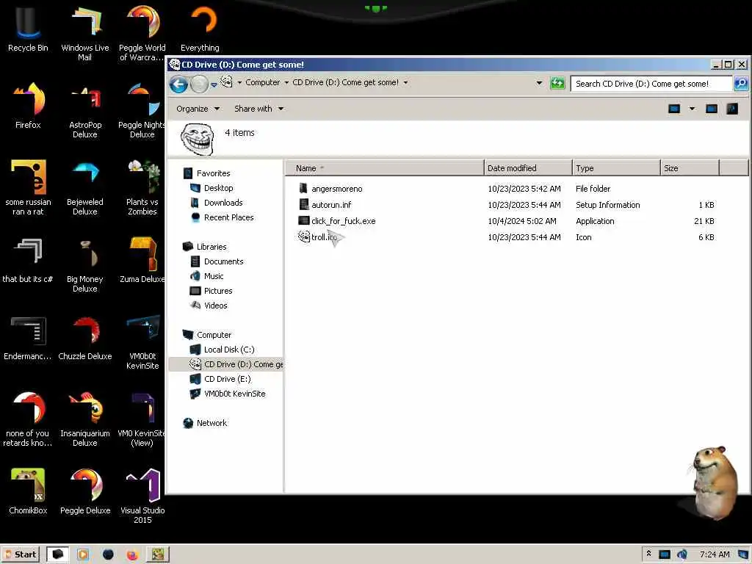The height and width of the screenshot is (564, 752).
Task: Sort files by Name column
Action: [385, 168]
